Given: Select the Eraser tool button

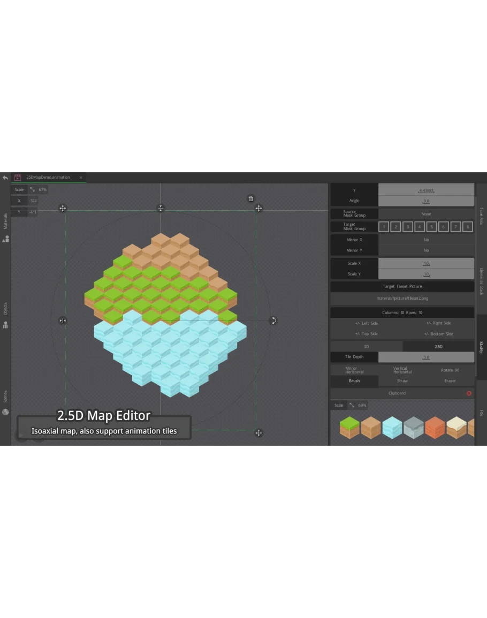Looking at the screenshot, I should click(450, 381).
